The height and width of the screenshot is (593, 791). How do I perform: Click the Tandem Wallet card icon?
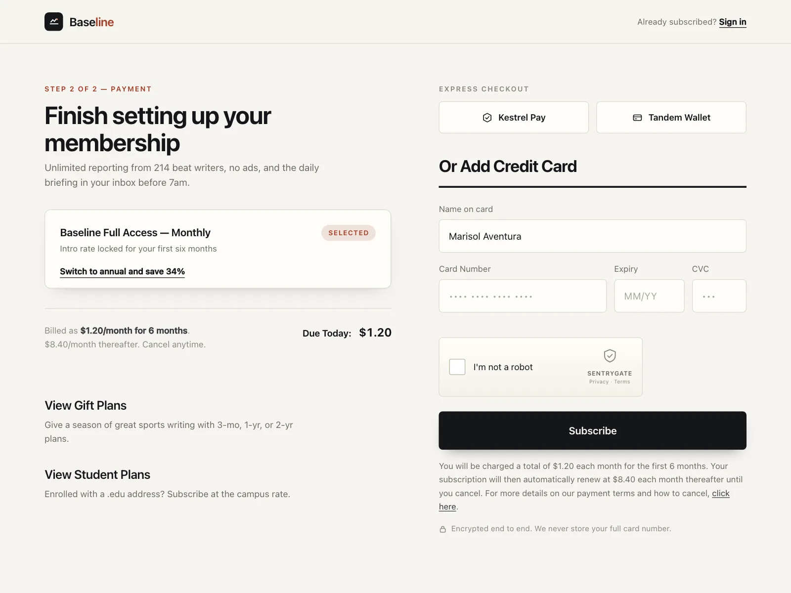[x=637, y=118]
